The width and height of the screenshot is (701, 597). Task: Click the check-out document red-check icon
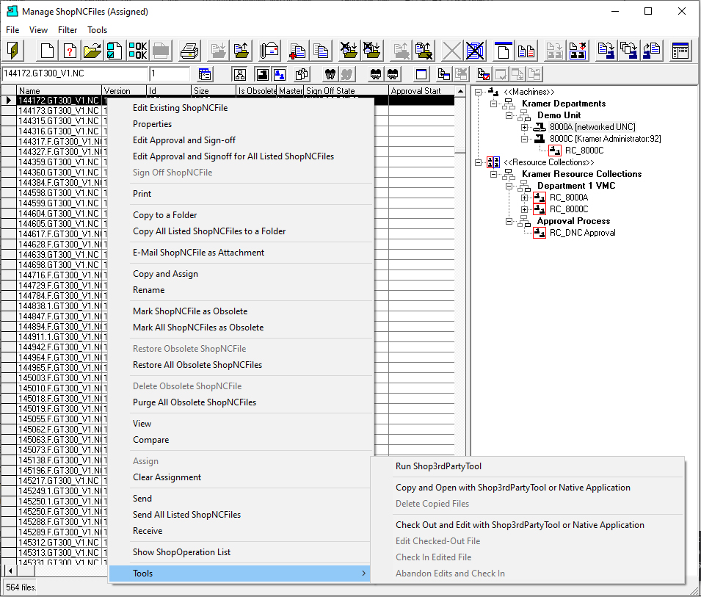tap(483, 74)
